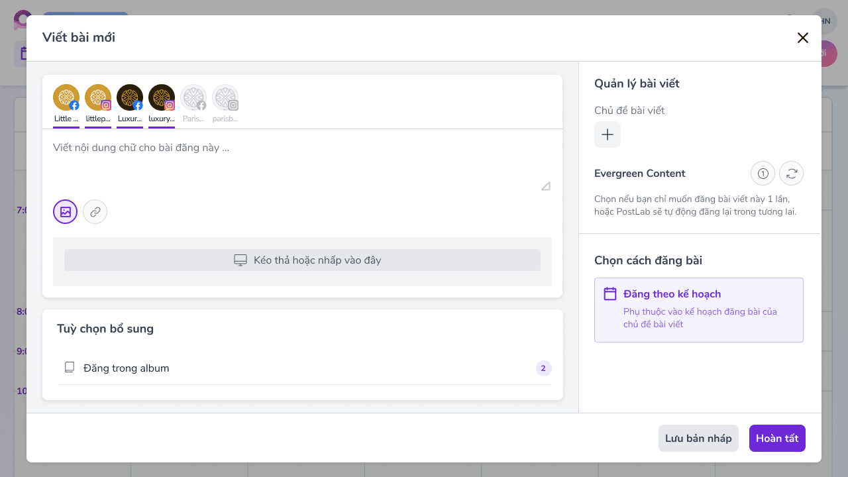Set Evergreen Content to post once via "1" icon
848x477 pixels.
pos(763,173)
